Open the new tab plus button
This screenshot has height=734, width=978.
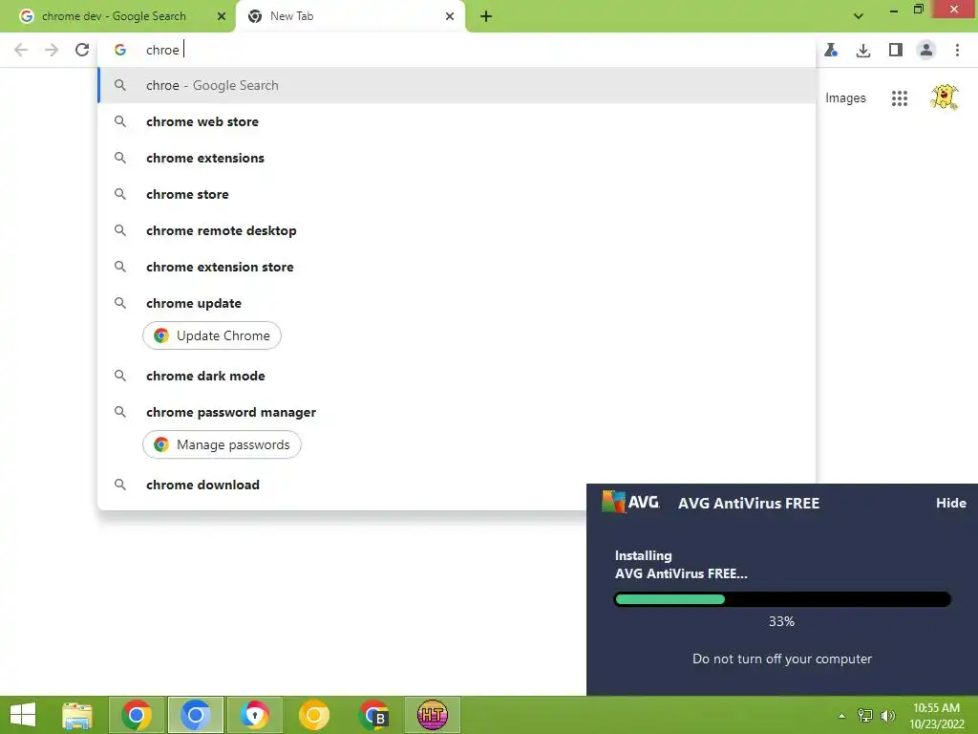coord(486,16)
